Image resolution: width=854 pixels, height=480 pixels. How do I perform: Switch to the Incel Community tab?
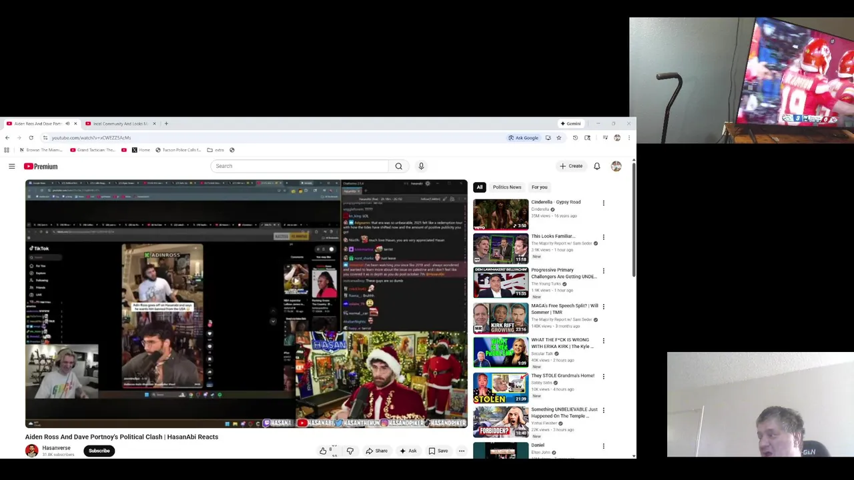120,123
